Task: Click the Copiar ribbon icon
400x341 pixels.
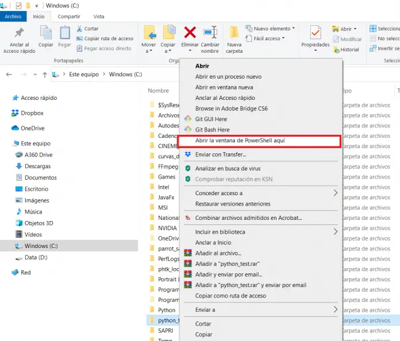Action: click(46, 33)
